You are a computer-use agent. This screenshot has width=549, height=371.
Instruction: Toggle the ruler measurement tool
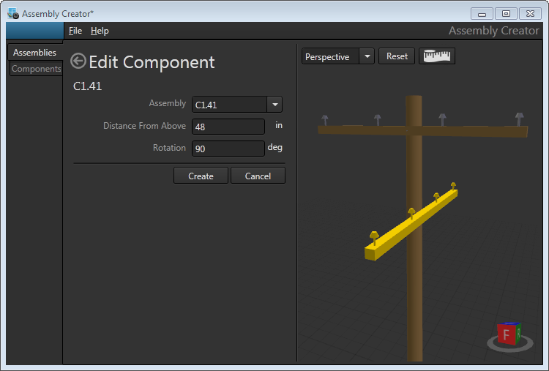(x=437, y=56)
